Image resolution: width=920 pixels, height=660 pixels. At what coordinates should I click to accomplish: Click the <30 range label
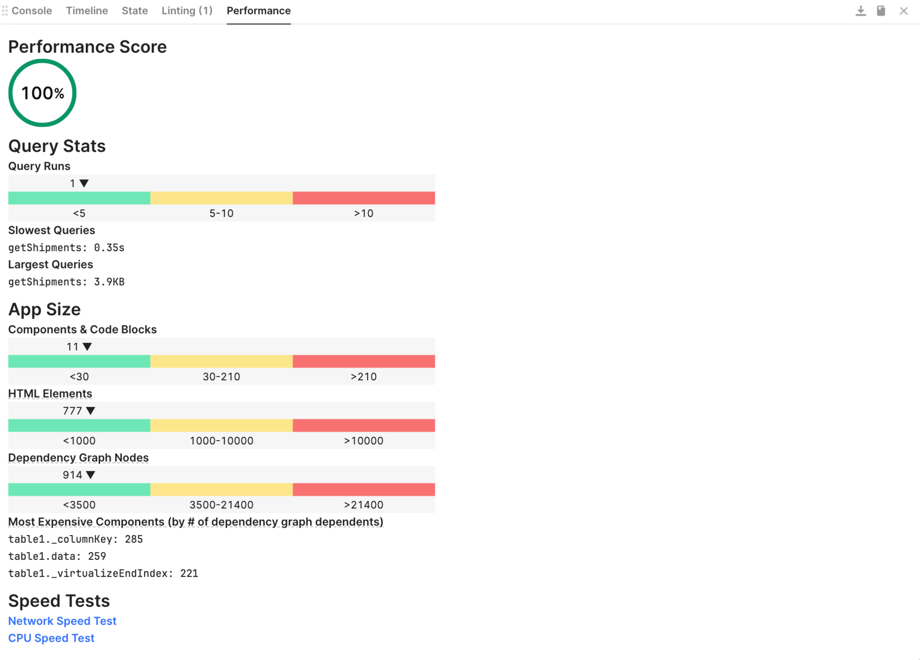tap(79, 377)
